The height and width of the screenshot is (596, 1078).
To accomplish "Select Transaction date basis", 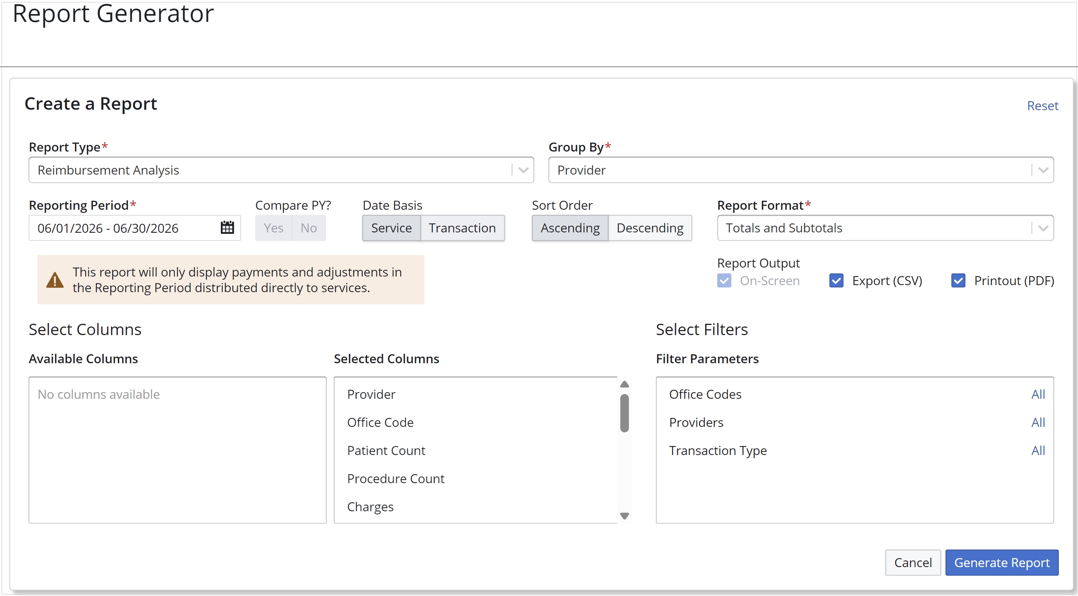I will [x=462, y=228].
